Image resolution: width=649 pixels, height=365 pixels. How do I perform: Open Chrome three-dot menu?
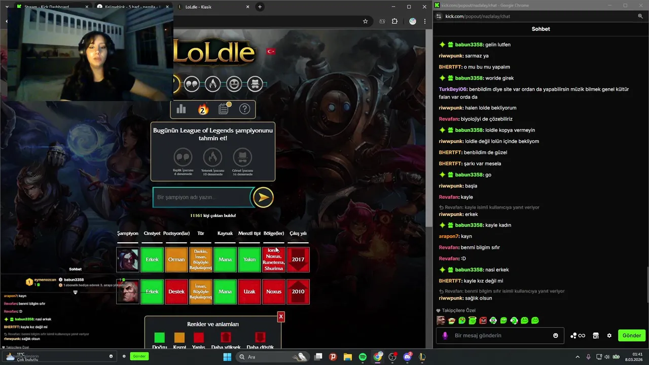[425, 21]
